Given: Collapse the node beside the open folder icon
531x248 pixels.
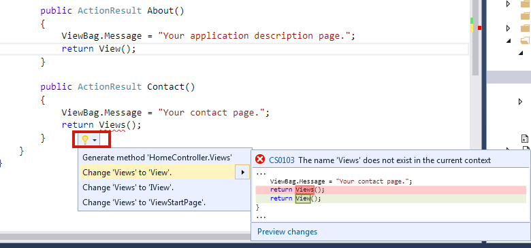Looking at the screenshot, I should pos(509,41).
